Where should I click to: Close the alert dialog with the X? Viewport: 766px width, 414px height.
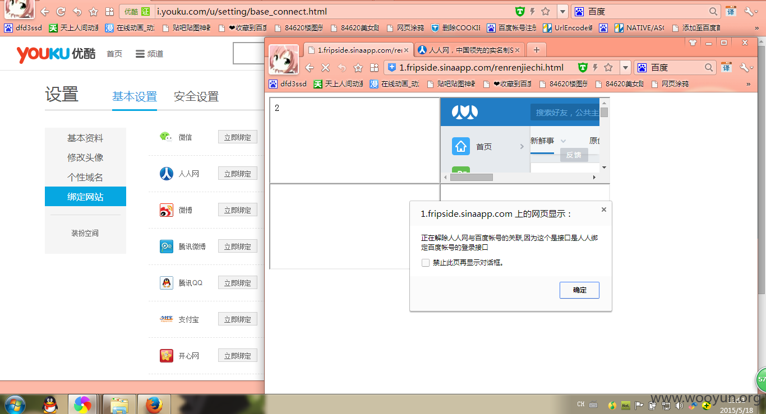[604, 210]
